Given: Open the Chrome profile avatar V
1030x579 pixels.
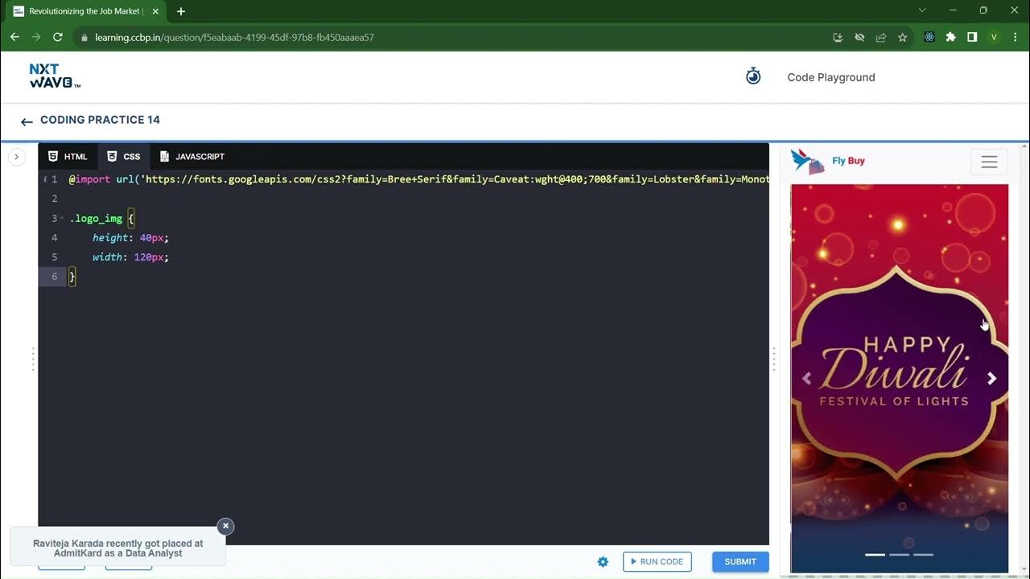Looking at the screenshot, I should tap(994, 37).
